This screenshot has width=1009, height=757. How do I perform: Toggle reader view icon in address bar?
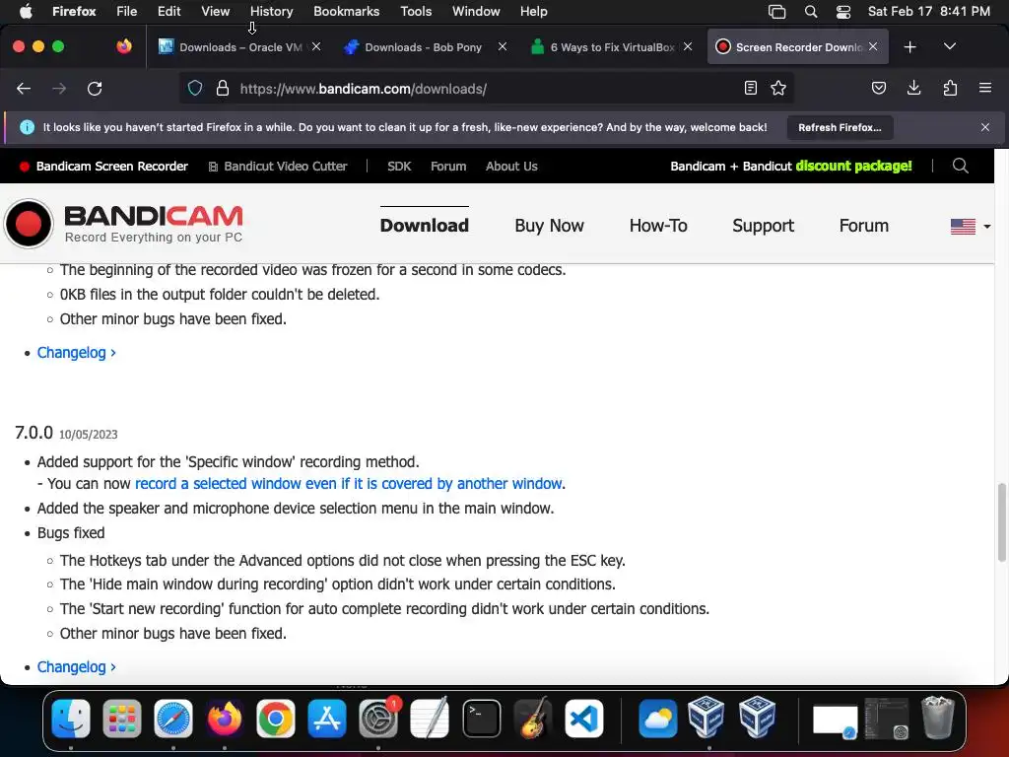[750, 88]
